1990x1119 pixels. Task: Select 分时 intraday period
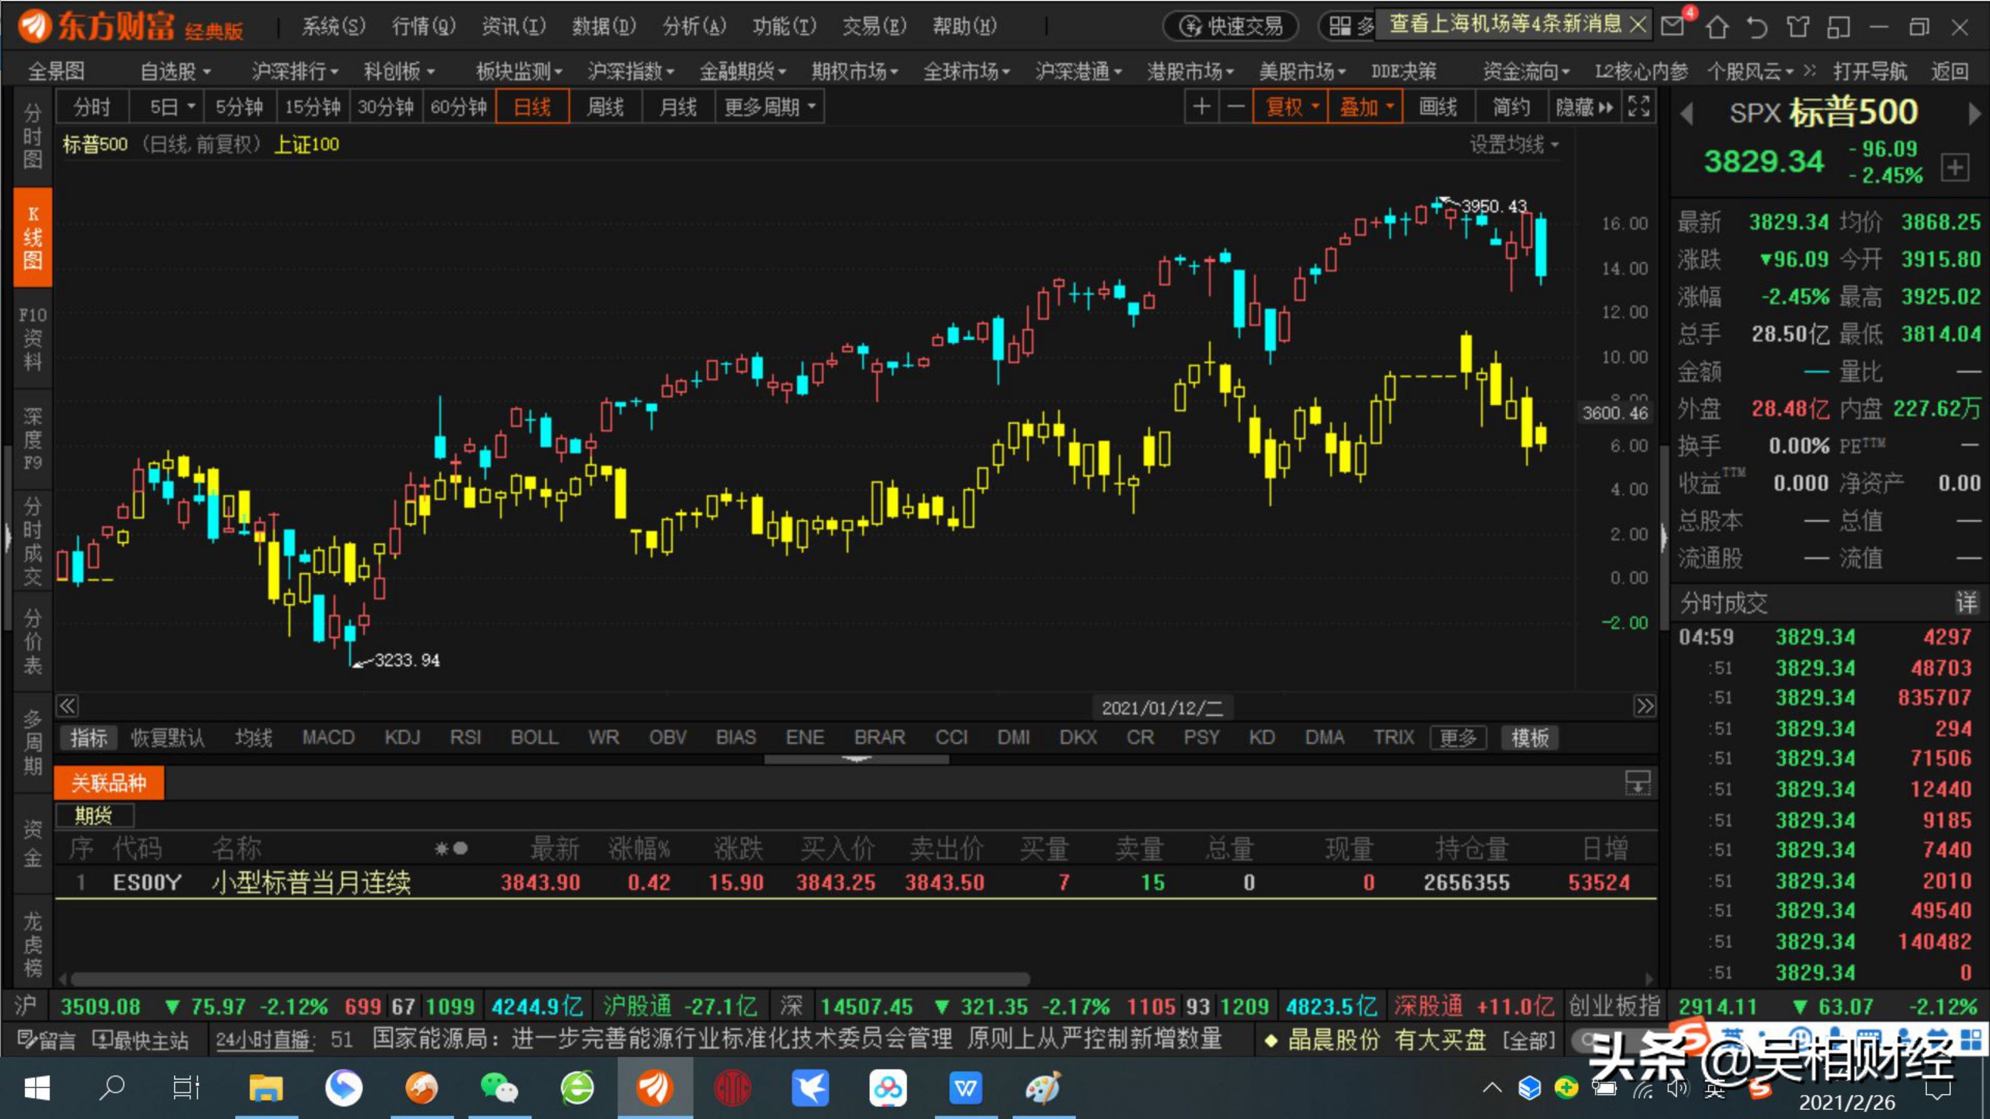click(x=92, y=107)
